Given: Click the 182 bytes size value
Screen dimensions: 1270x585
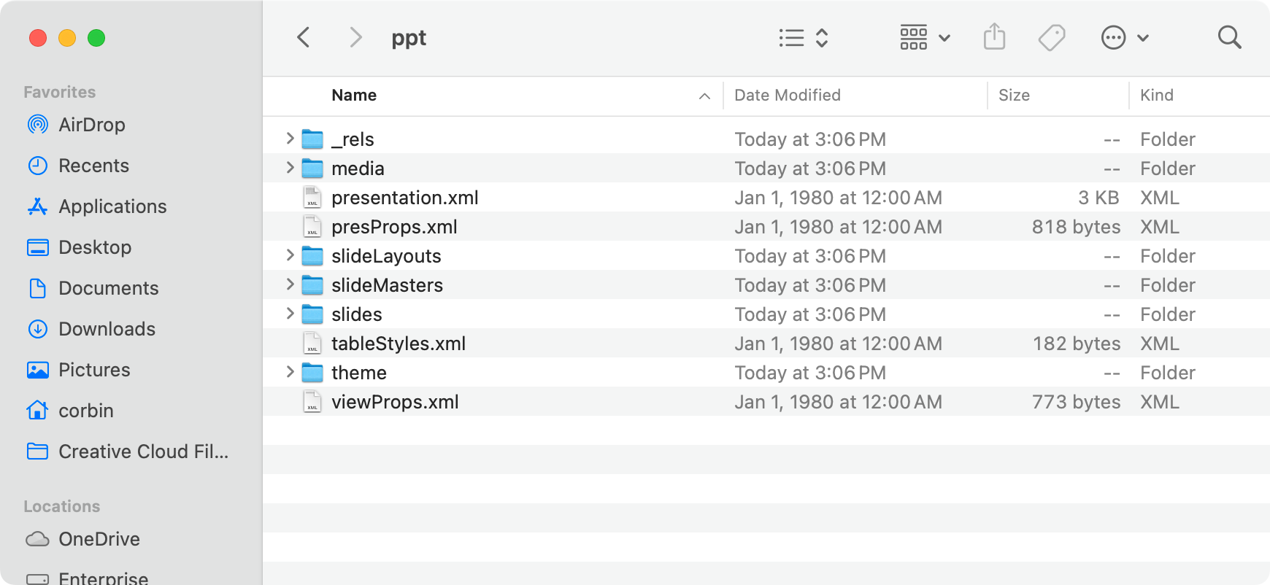Looking at the screenshot, I should point(1077,344).
